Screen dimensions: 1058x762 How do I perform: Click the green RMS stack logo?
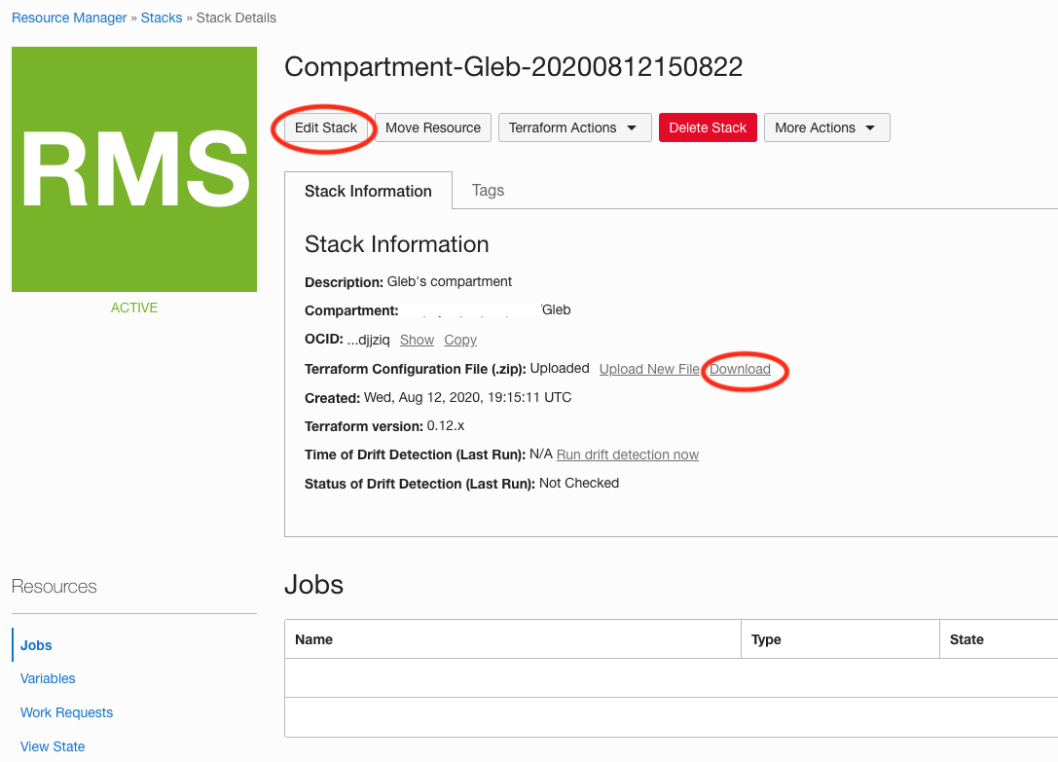click(133, 167)
